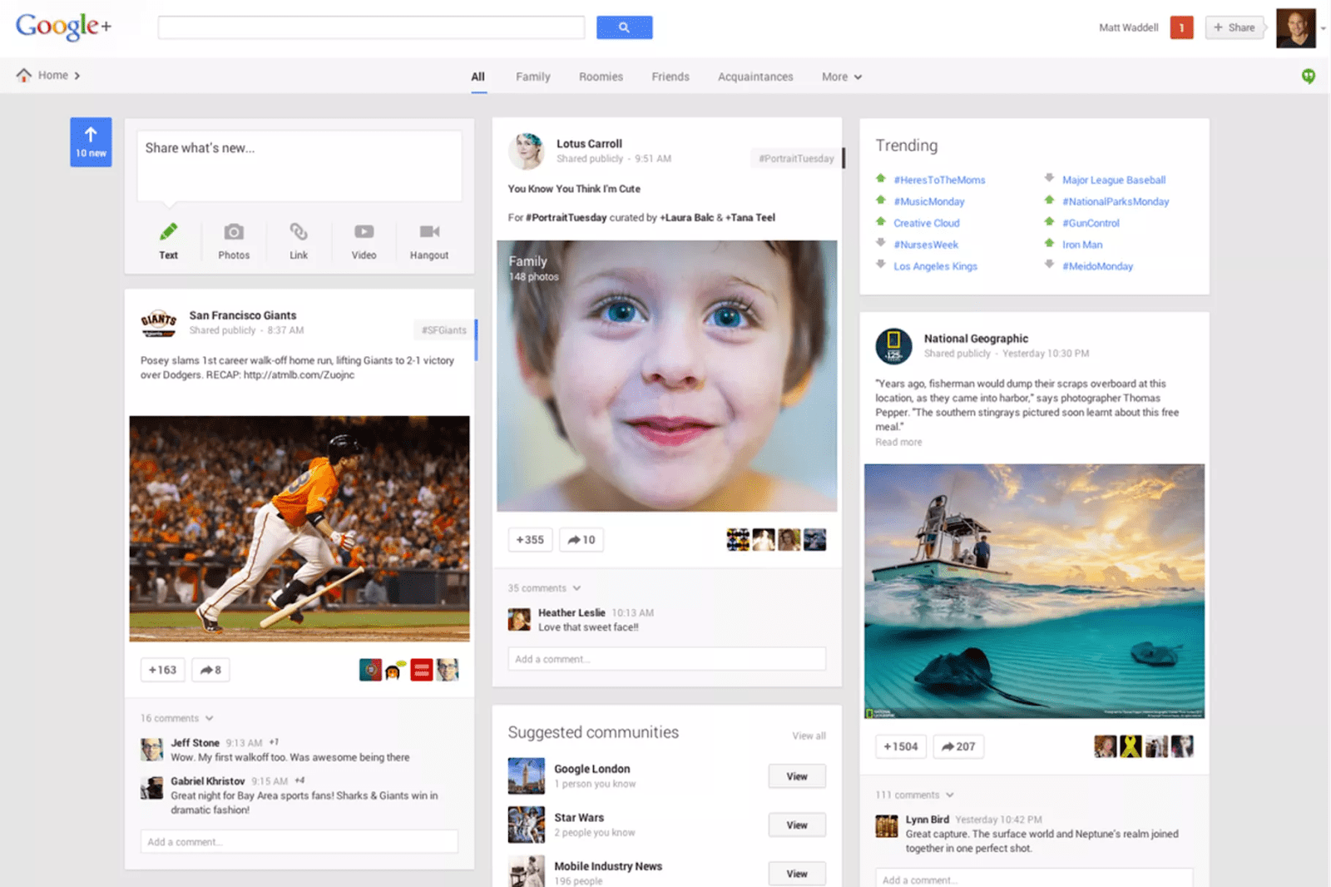Attach a link using the Link icon

click(x=298, y=240)
